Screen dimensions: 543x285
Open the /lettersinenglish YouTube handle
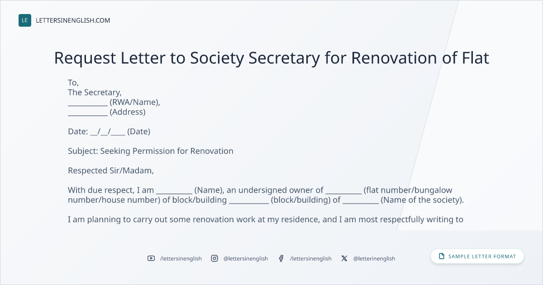181,258
